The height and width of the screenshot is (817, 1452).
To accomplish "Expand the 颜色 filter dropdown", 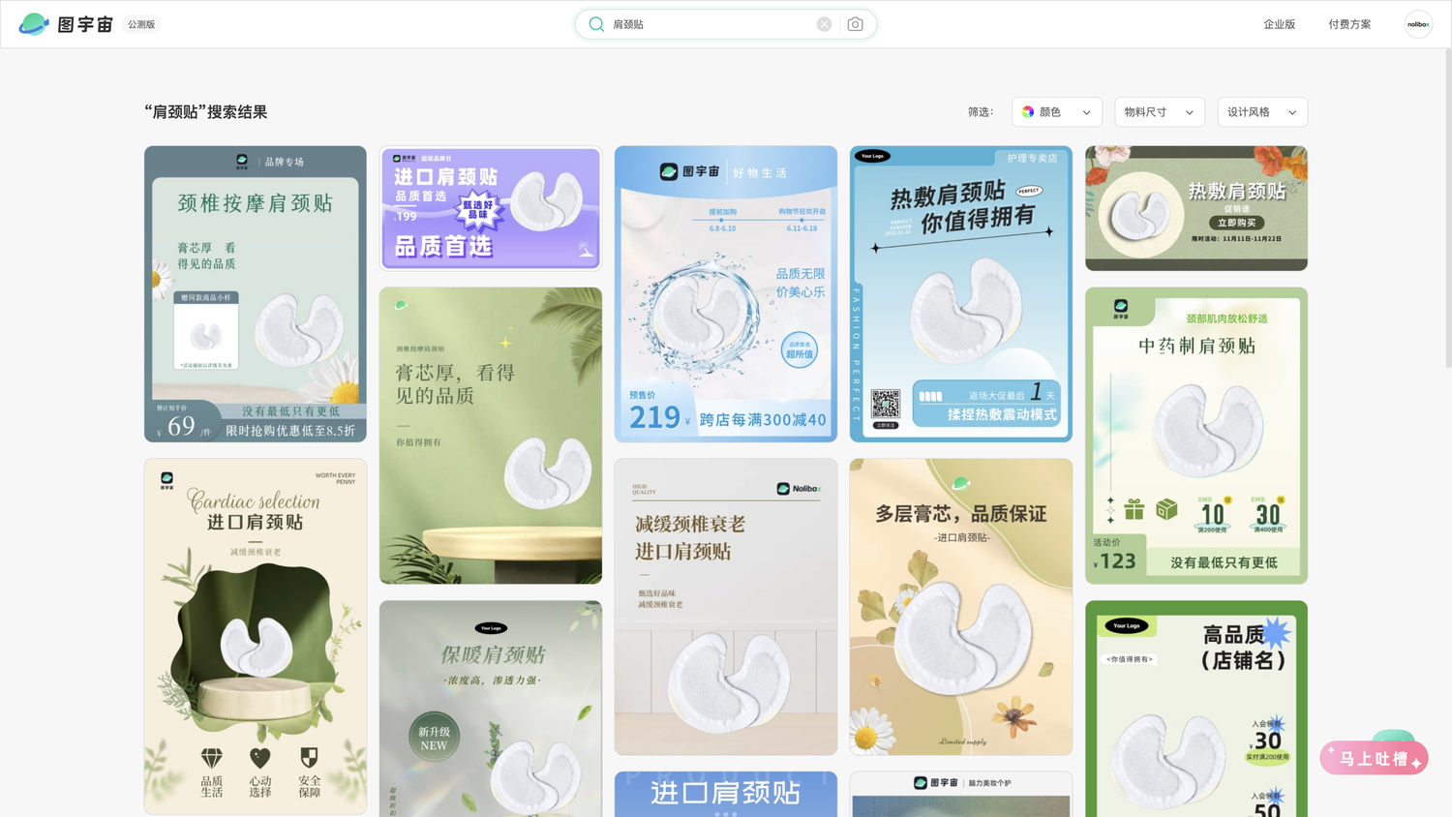I will 1057,112.
